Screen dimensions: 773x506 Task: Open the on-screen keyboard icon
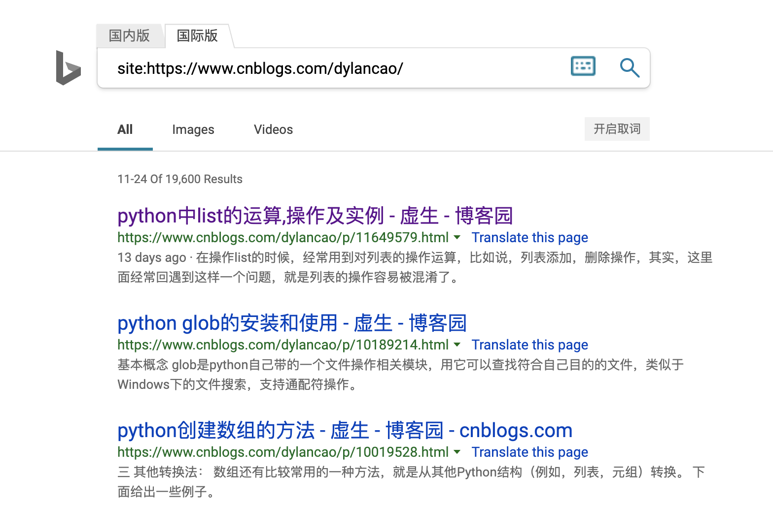click(x=583, y=66)
